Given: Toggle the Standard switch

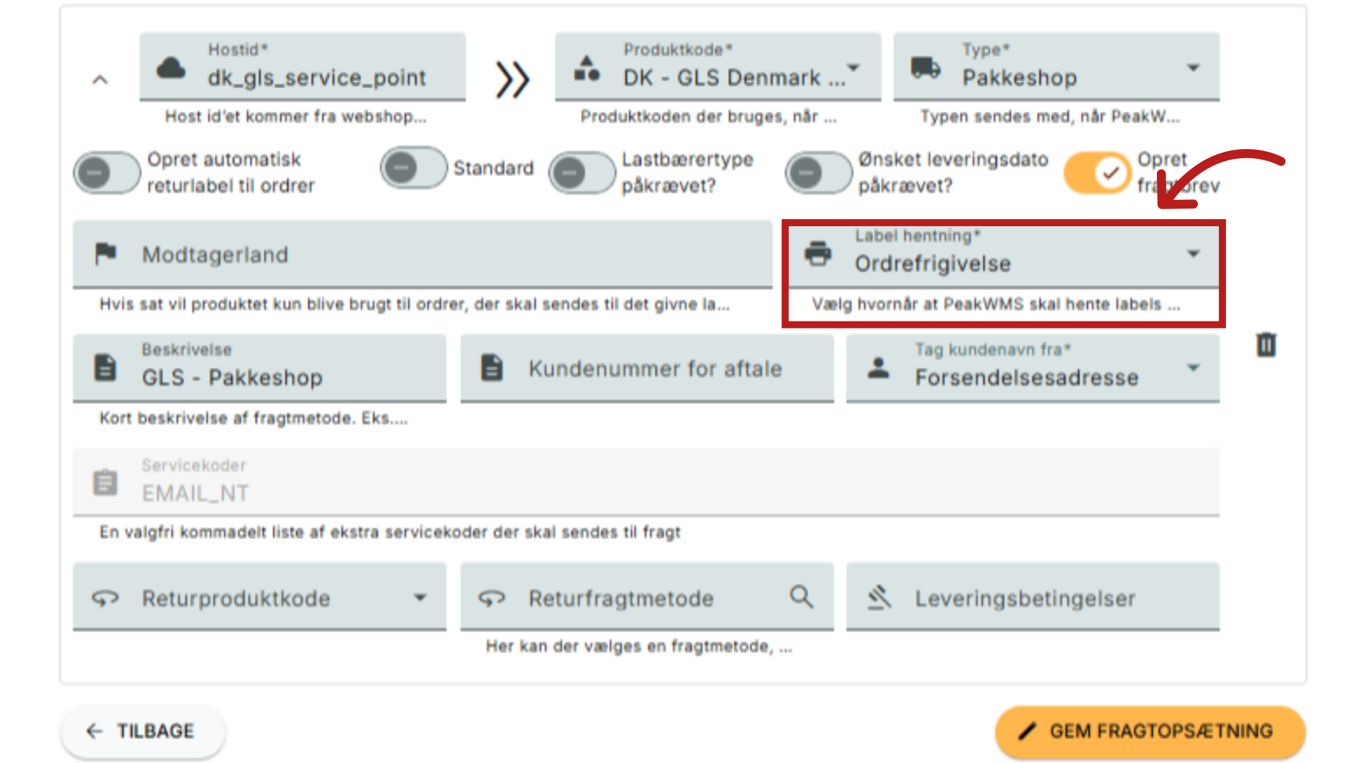Looking at the screenshot, I should [x=413, y=168].
